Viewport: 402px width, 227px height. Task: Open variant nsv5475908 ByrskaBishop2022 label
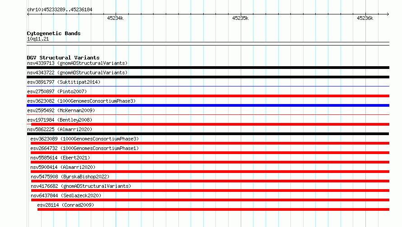point(70,177)
